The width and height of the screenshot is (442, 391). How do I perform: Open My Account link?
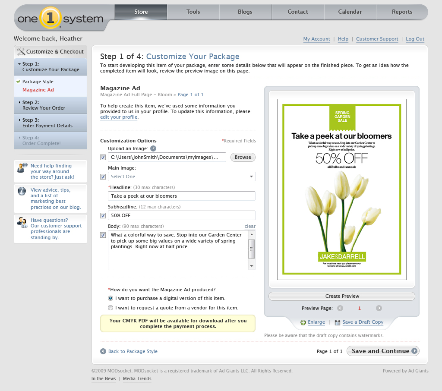316,39
